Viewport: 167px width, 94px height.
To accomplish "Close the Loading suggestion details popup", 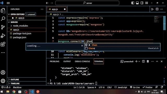I will tap(82, 46).
